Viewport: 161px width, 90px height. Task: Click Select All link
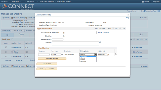8,60
